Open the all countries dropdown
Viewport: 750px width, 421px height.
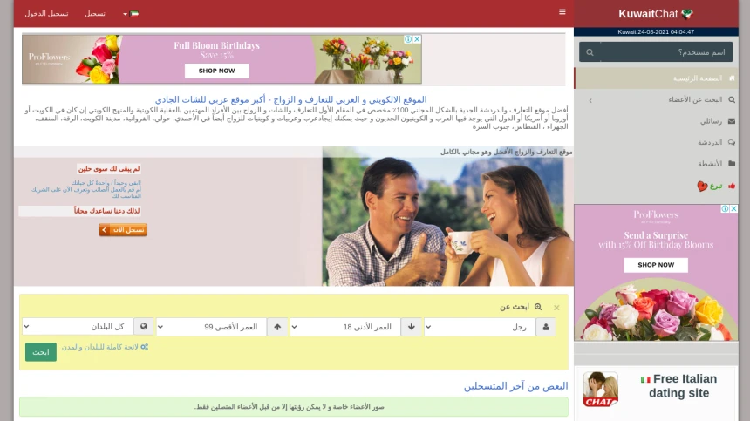pyautogui.click(x=76, y=327)
